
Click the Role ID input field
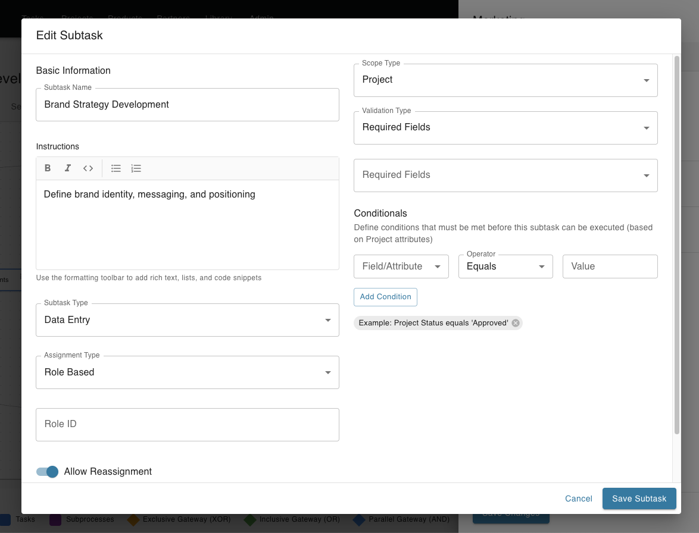188,424
